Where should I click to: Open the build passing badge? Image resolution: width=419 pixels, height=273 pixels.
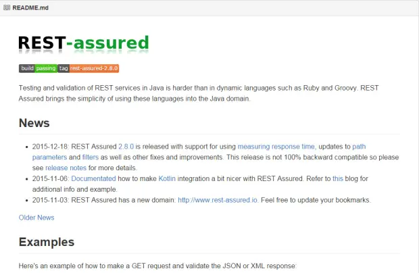38,68
